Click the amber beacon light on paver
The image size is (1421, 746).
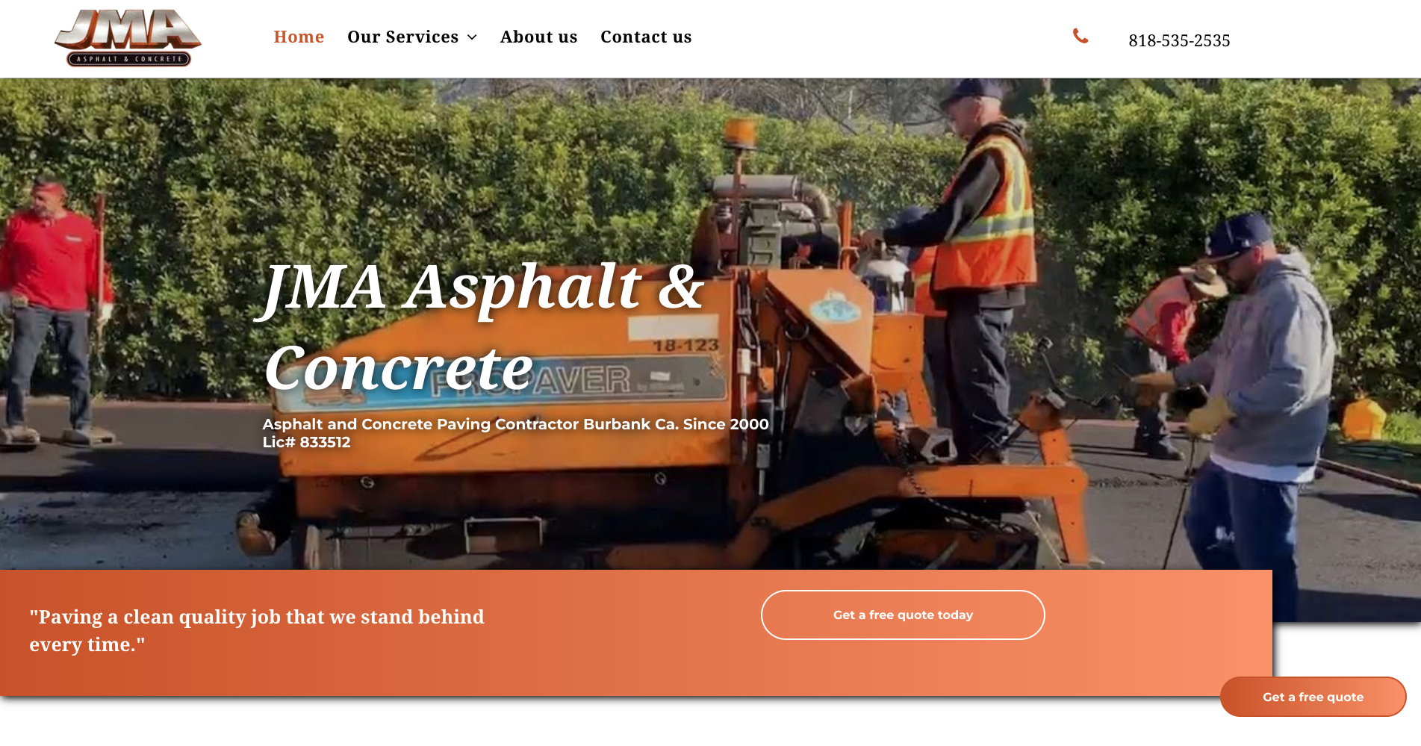741,133
